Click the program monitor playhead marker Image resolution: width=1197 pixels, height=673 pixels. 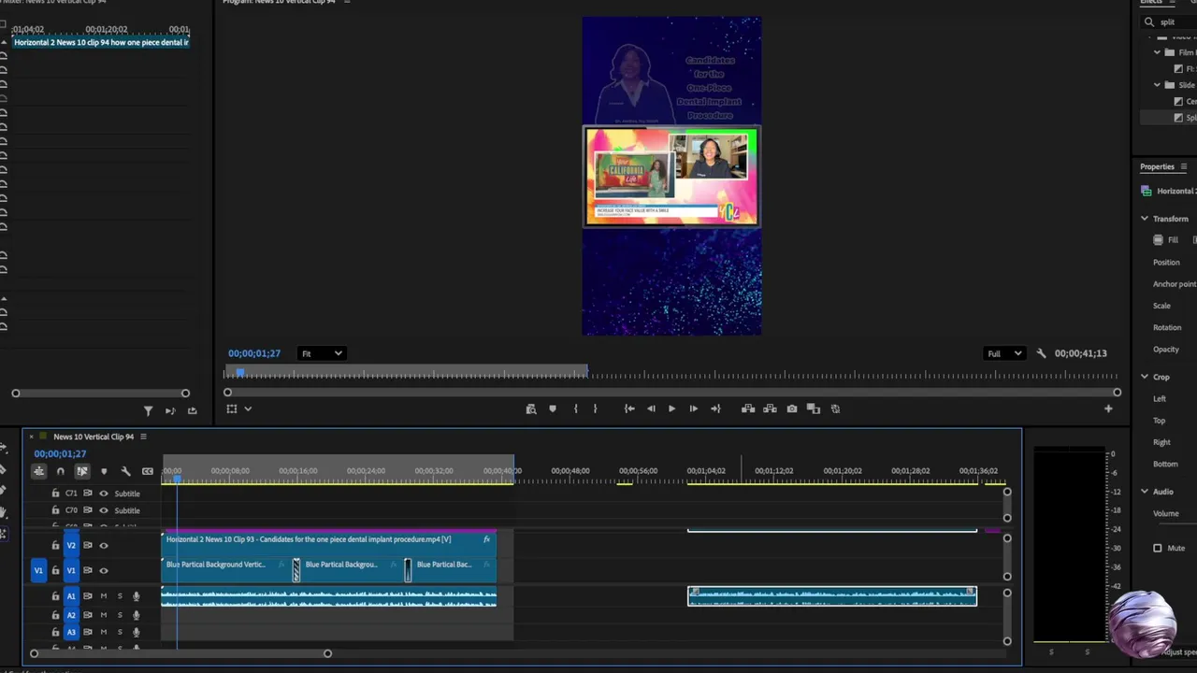point(240,373)
